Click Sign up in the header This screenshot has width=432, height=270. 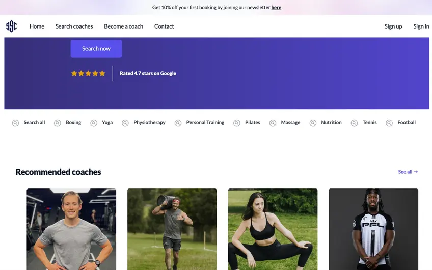click(x=393, y=26)
